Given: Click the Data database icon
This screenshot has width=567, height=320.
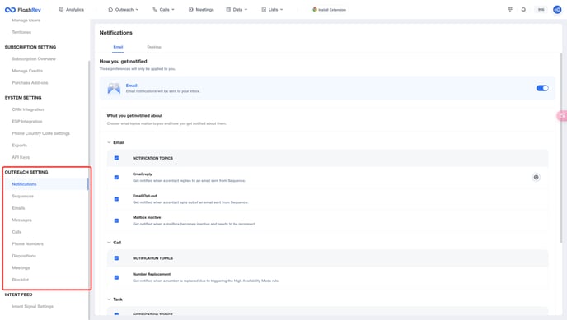Looking at the screenshot, I should 228,9.
